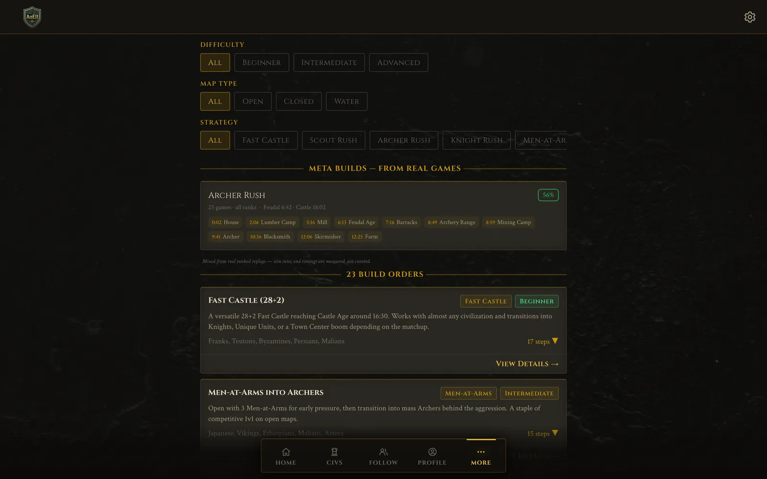Image resolution: width=767 pixels, height=479 pixels.
Task: Expand the 15 steps list
Action: (543, 433)
